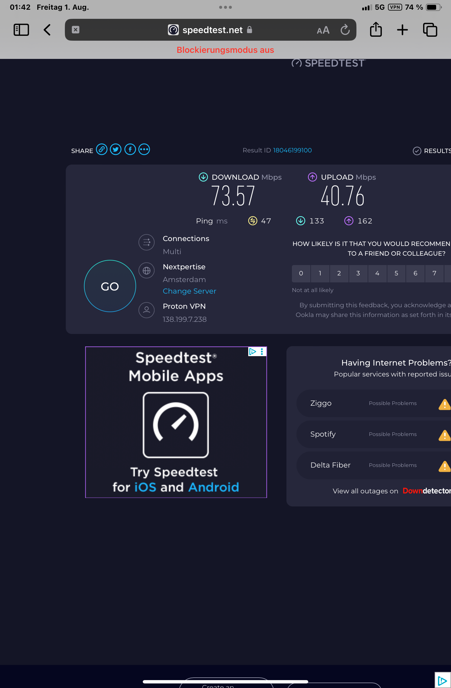Rate recommendation score 4
451x688 pixels.
pos(377,273)
